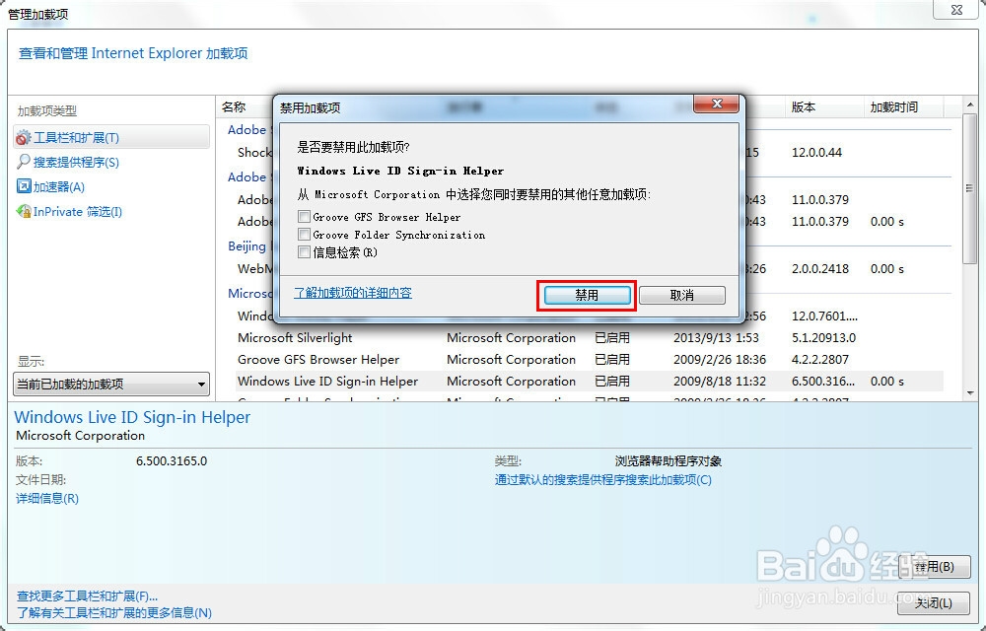
Task: Check the 信息检索(R) checkbox
Action: pos(304,252)
